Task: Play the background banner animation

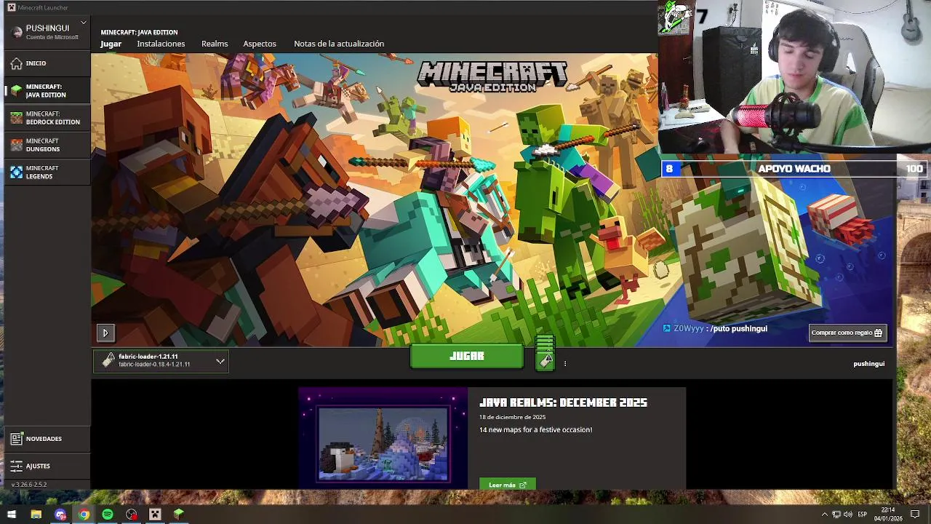Action: 105,333
